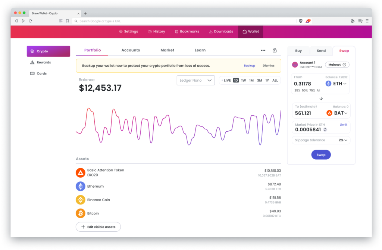Switch to the Market tab
The height and width of the screenshot is (250, 382).
(x=167, y=50)
